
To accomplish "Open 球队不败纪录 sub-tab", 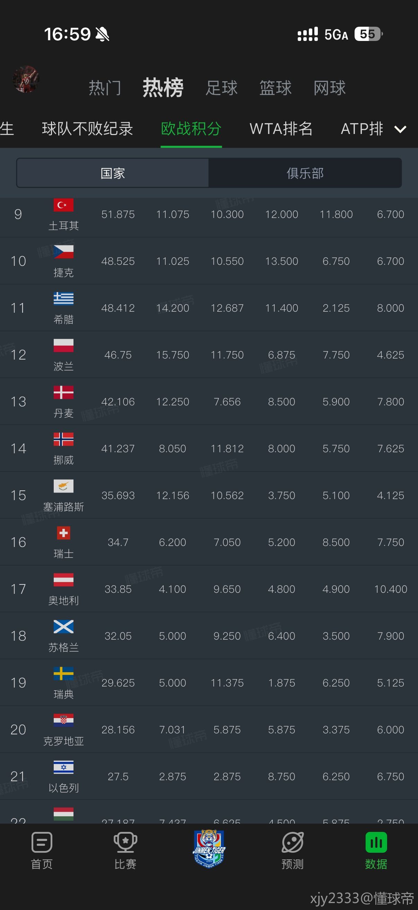I will pos(87,128).
